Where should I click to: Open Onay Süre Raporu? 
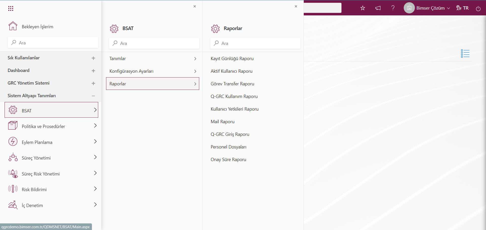pyautogui.click(x=228, y=160)
